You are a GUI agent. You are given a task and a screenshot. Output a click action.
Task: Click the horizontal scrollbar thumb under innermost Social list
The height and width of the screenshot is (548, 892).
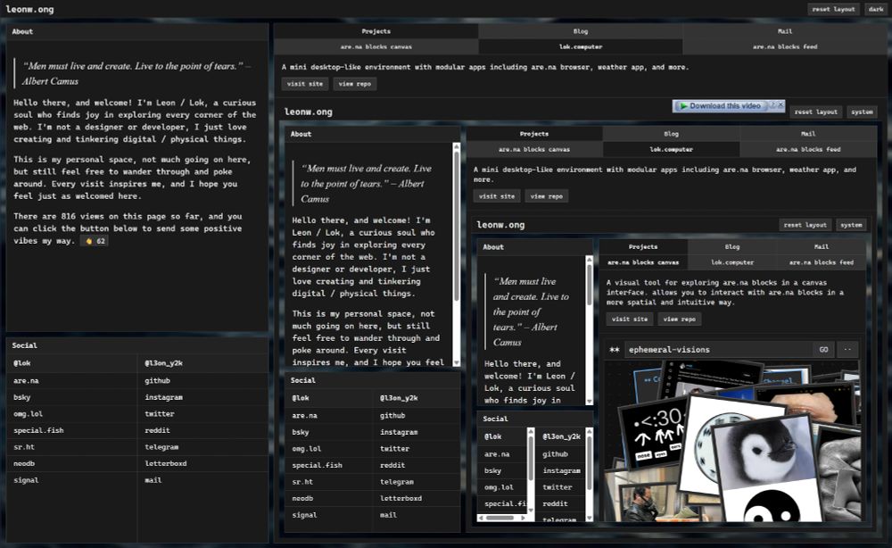click(500, 518)
